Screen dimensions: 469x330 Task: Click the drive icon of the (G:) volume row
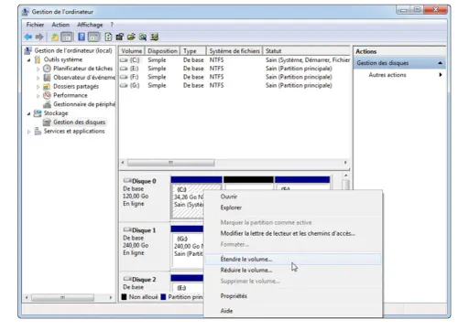[x=124, y=86]
